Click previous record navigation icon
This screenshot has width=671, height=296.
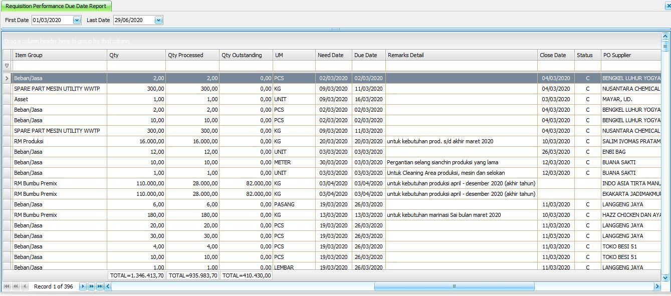(x=25, y=286)
